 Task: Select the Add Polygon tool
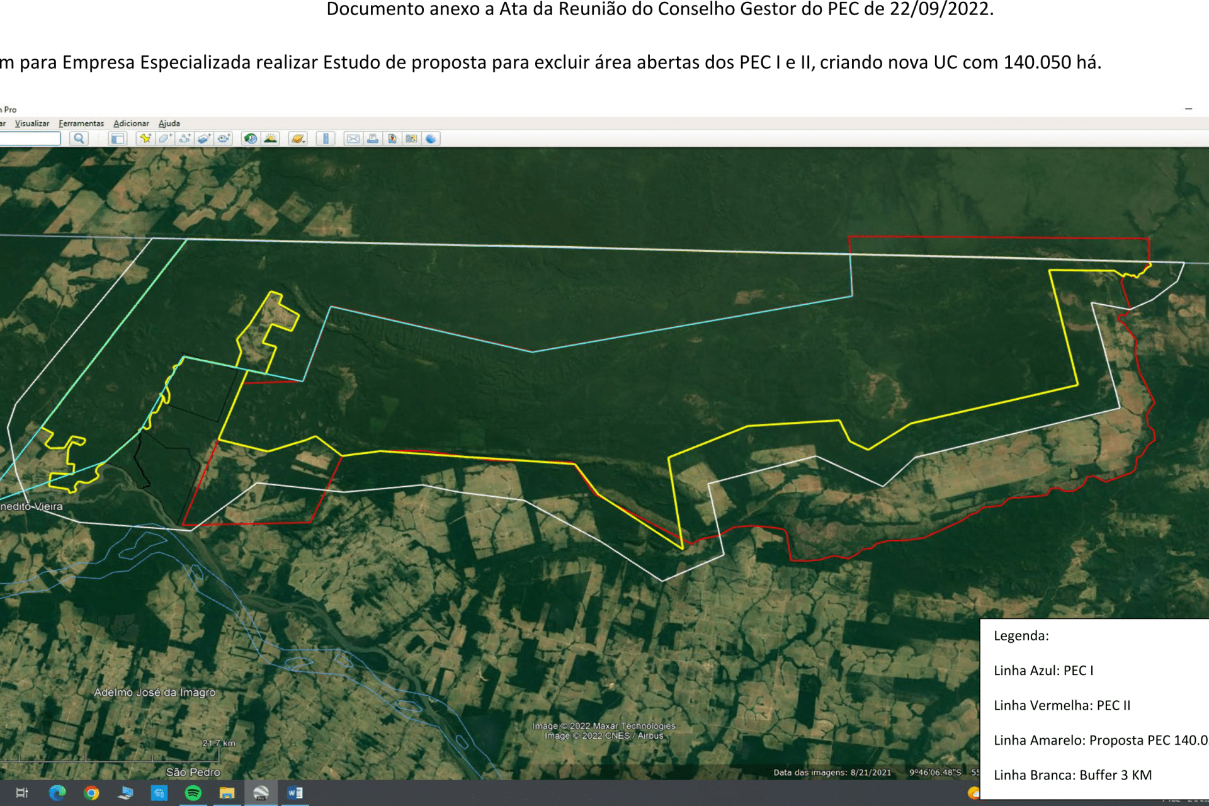[x=165, y=139]
